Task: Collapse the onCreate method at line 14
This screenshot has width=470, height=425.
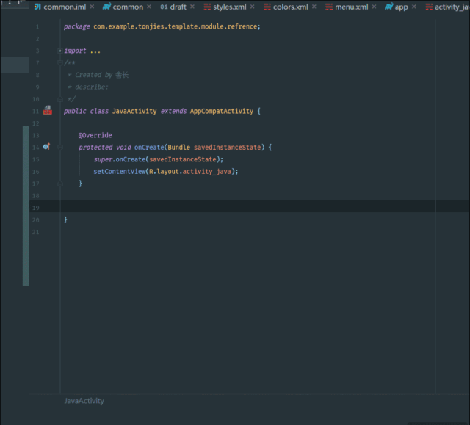Action: [x=60, y=147]
